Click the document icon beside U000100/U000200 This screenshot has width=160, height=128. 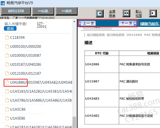(7, 46)
